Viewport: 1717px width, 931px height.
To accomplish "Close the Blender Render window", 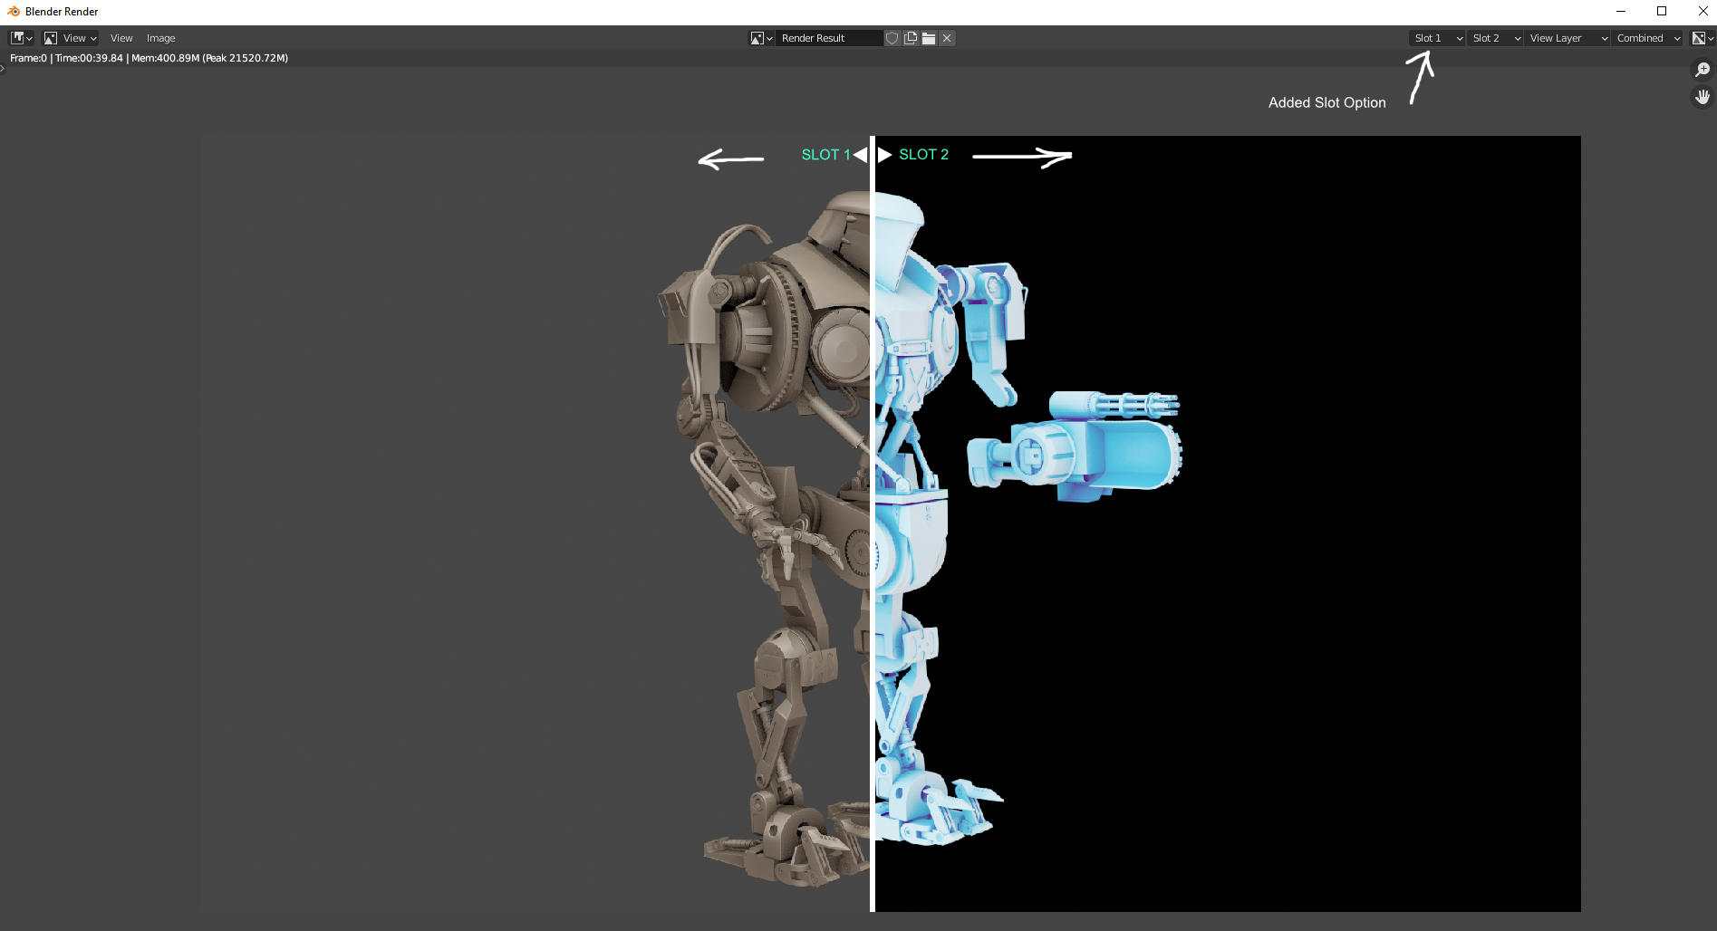I will click(1703, 12).
